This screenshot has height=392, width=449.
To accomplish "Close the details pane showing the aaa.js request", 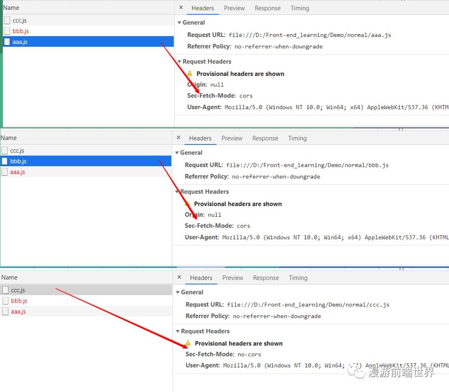I will pos(181,8).
